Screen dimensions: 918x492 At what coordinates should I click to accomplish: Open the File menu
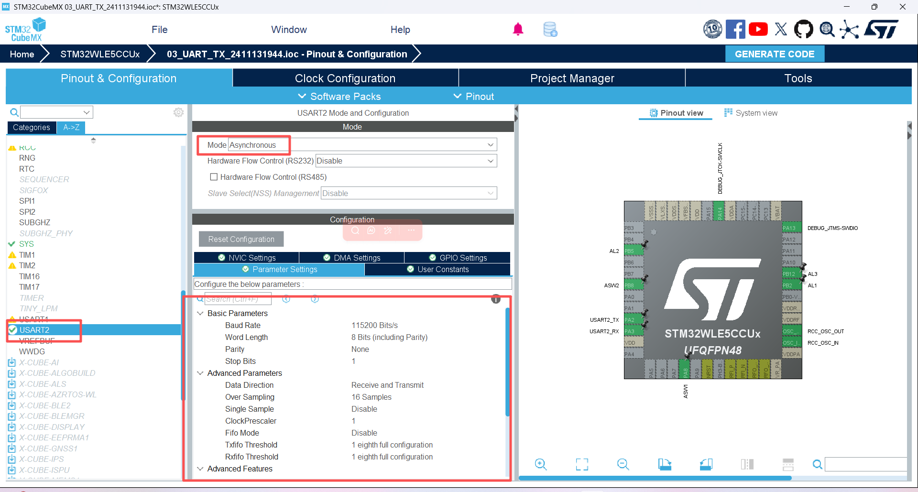[160, 30]
